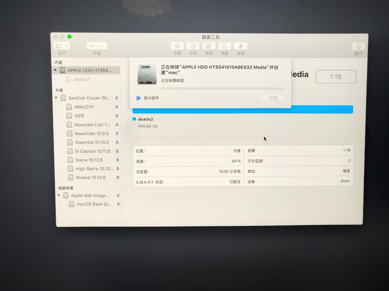Click the SATA connection value
The width and height of the screenshot is (389, 291).
pyautogui.click(x=236, y=161)
